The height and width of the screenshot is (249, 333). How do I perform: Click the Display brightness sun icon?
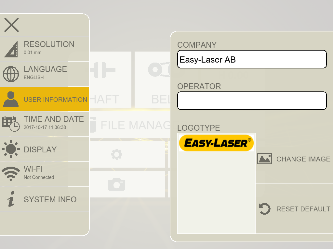click(11, 149)
